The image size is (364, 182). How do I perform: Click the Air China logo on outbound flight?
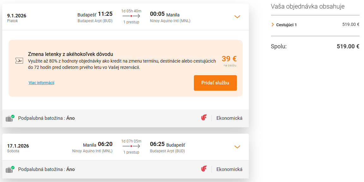pos(204,118)
